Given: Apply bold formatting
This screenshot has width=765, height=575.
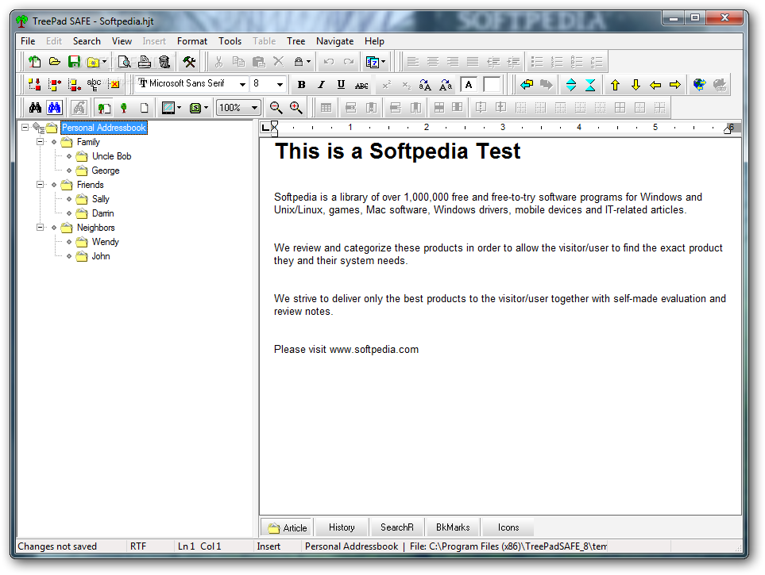Looking at the screenshot, I should click(302, 85).
